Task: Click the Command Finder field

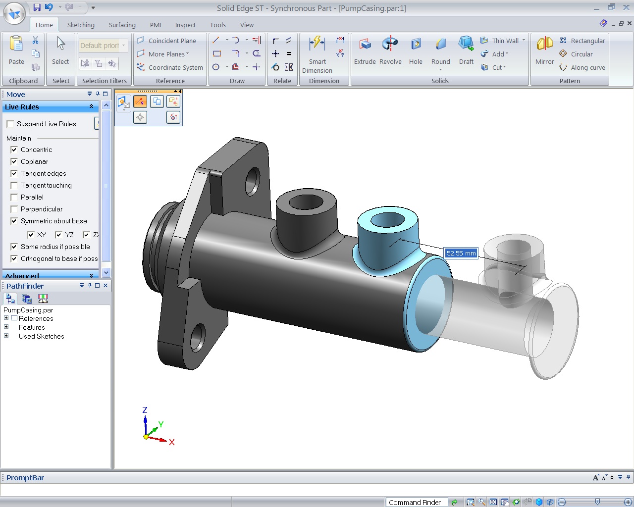Action: tap(417, 502)
